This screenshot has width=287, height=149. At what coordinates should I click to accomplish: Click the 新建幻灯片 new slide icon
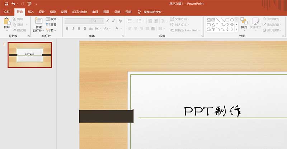point(39,21)
